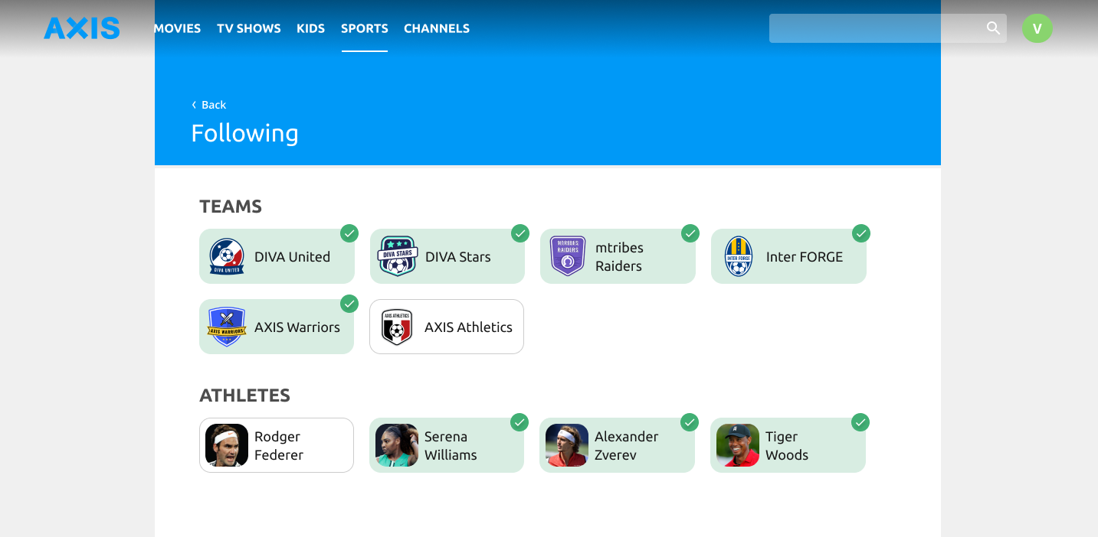Viewport: 1098px width, 537px height.
Task: Click the search magnifier icon
Action: tap(993, 28)
